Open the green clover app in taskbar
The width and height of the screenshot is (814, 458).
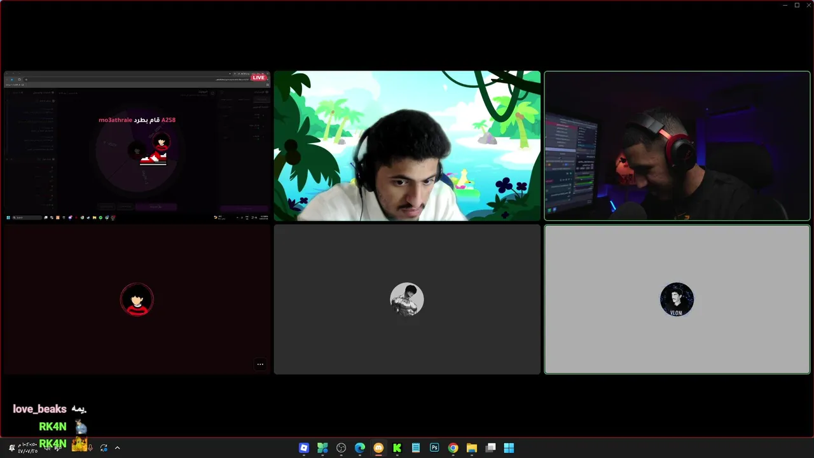pos(322,448)
